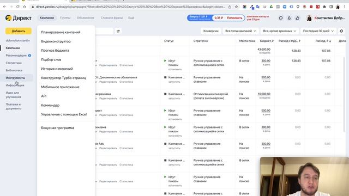Switch to Ставки и фразы tab
Screen dimensions: 349x196
[111, 18]
